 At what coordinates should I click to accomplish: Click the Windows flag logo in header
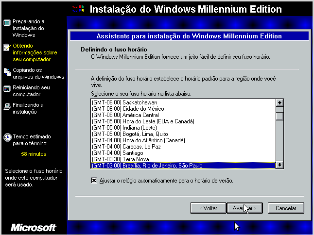pyautogui.click(x=78, y=9)
